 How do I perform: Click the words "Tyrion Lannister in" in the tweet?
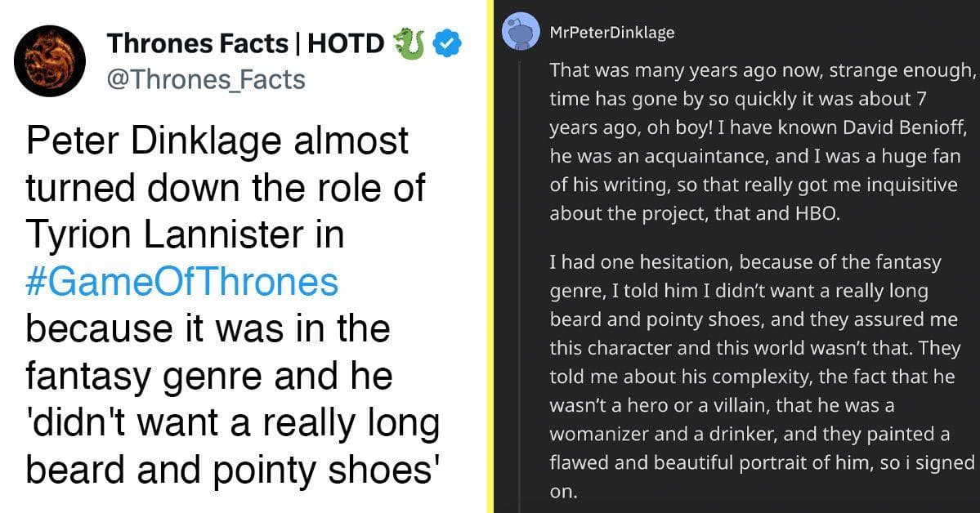click(x=185, y=235)
